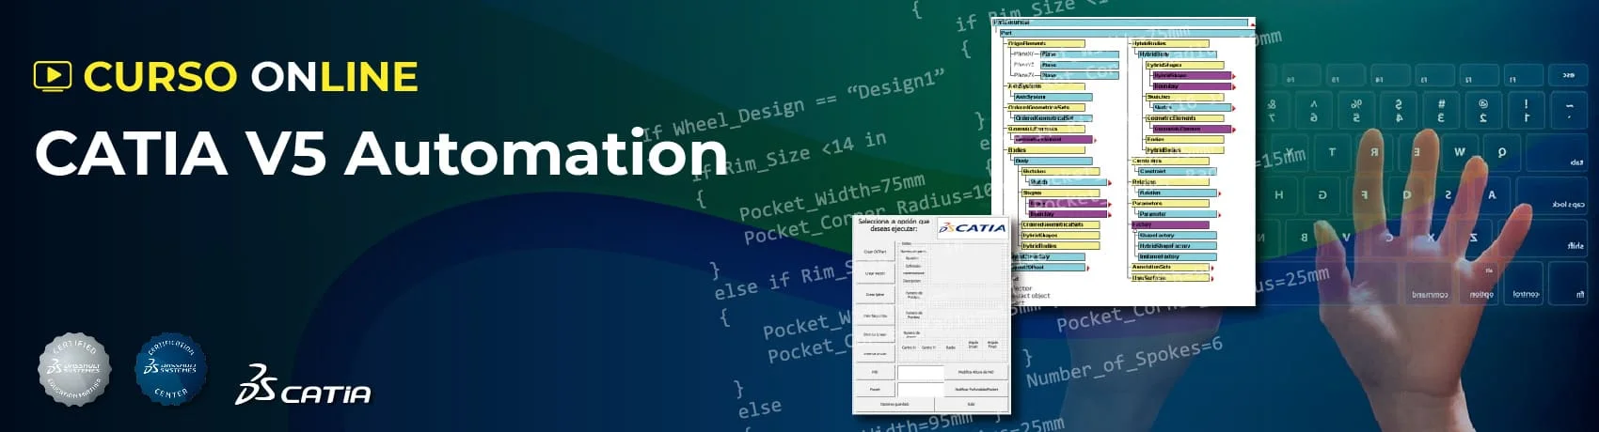The image size is (1599, 432).
Task: Select the HybridBody box in right column
Action: coord(1178,54)
